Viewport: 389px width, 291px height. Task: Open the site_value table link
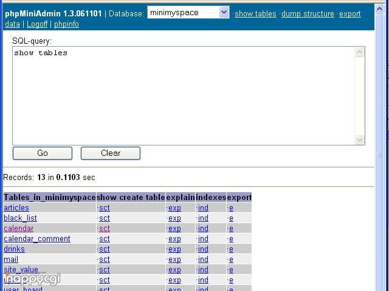[21, 269]
